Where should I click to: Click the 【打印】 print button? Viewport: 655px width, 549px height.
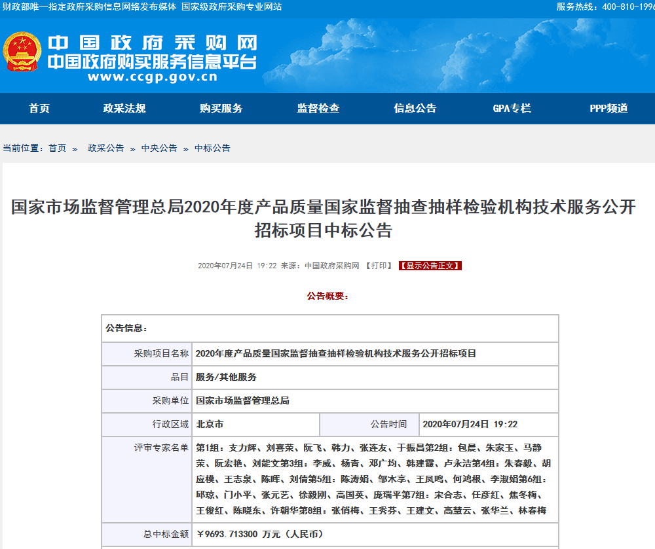378,266
